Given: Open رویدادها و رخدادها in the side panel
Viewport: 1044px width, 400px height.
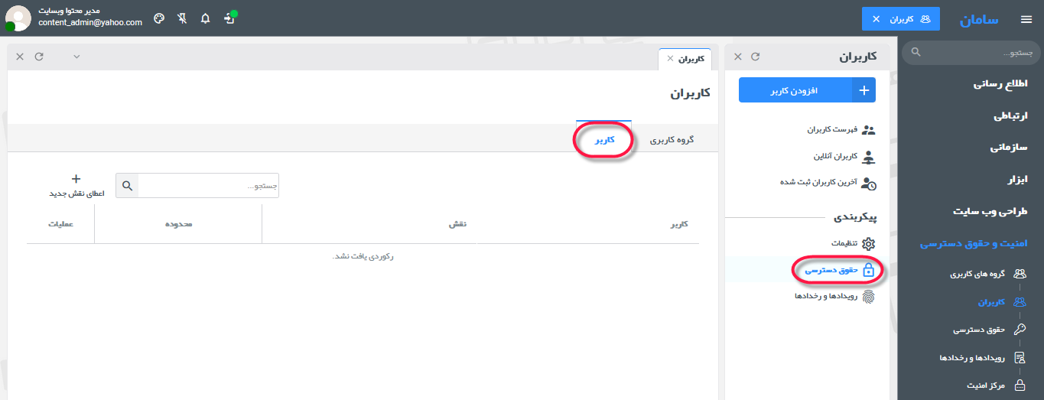Looking at the screenshot, I should coord(825,296).
